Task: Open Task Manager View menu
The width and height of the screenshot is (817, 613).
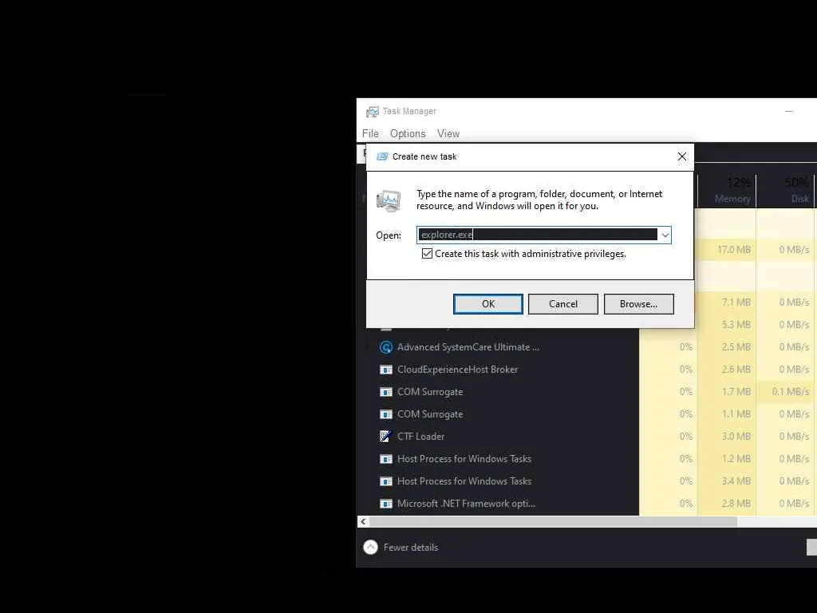Action: [x=448, y=133]
